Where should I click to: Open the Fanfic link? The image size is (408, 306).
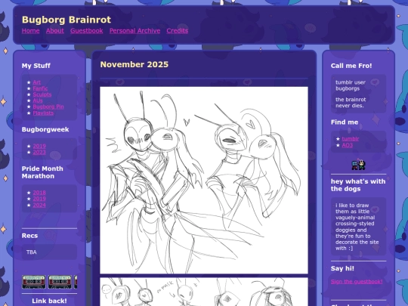point(40,88)
